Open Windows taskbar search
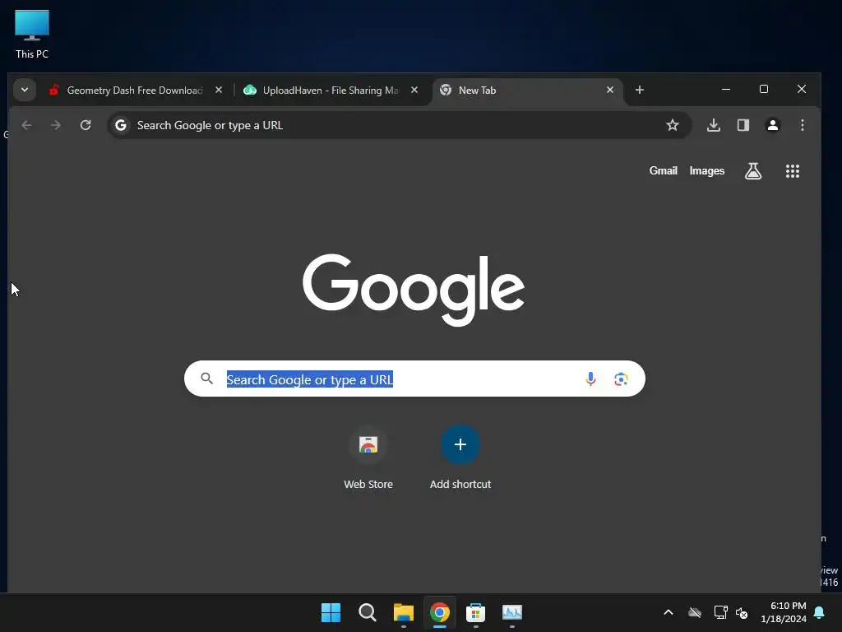Screen dimensions: 842x632 (x=368, y=612)
